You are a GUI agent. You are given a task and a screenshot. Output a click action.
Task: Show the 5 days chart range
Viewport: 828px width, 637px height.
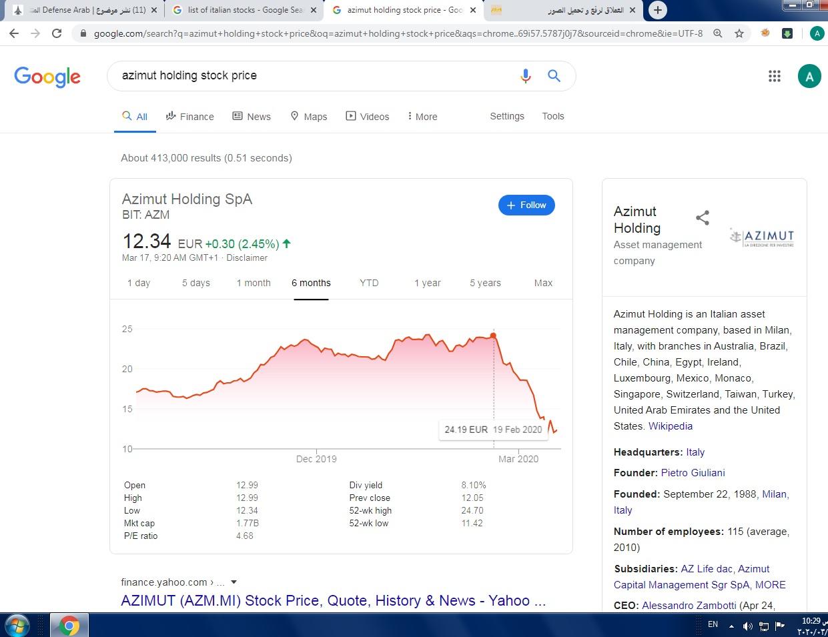point(196,283)
